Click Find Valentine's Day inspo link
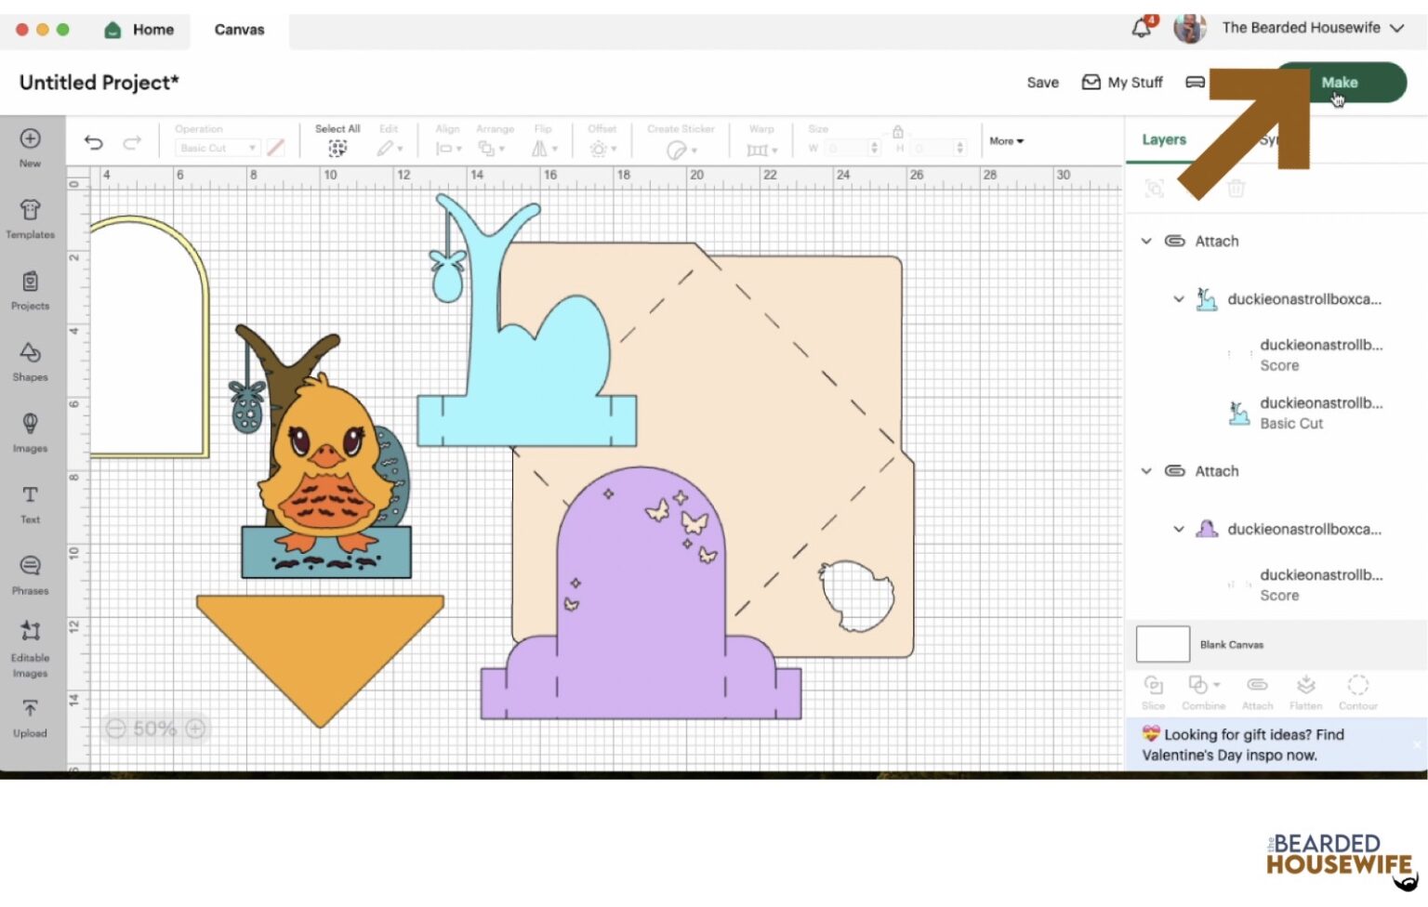1428x907 pixels. 1244,744
